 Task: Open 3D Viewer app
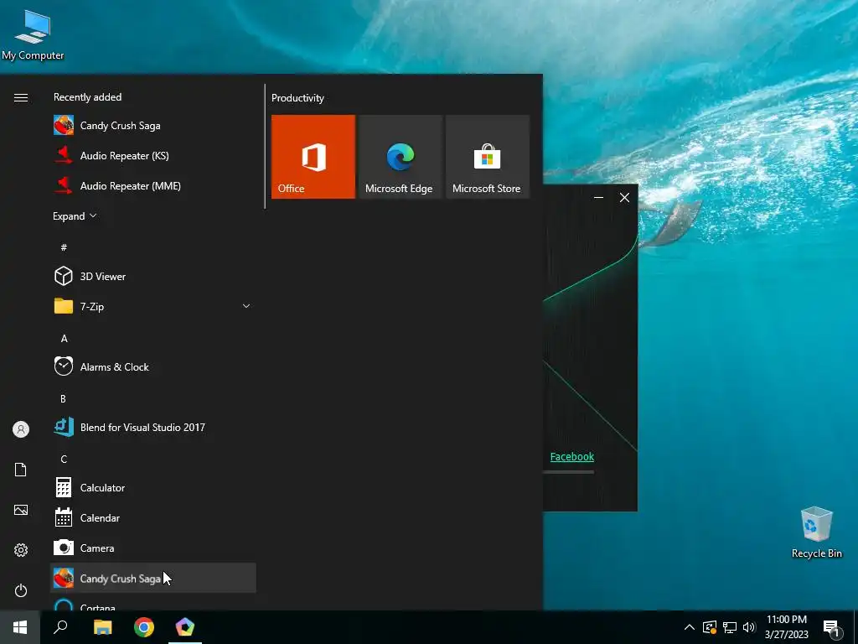point(153,276)
